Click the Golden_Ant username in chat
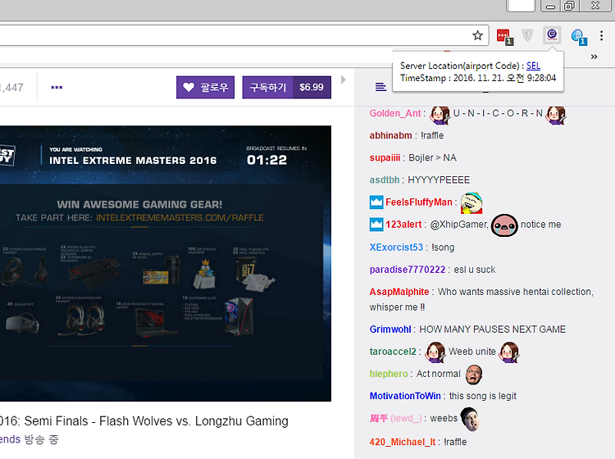615x459 pixels. [395, 113]
